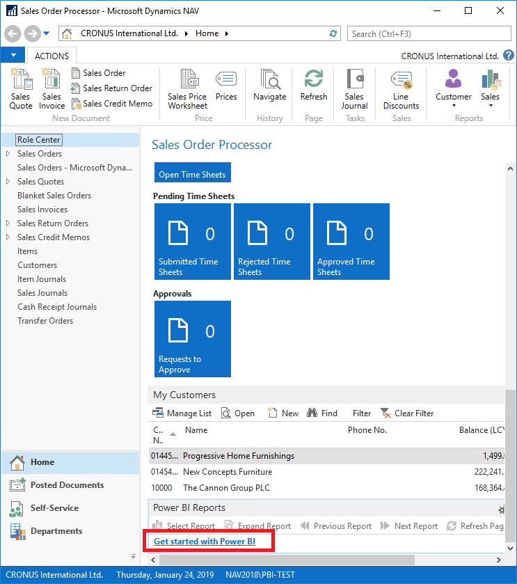Click the Navigate history icon
The width and height of the screenshot is (517, 584).
[269, 85]
